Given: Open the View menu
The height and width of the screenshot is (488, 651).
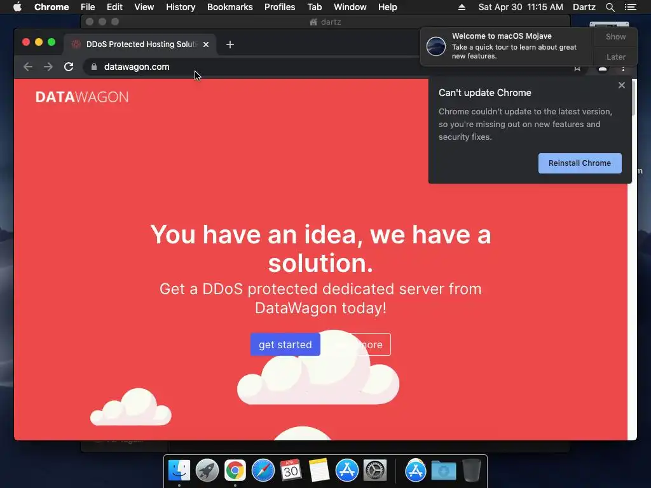Looking at the screenshot, I should tap(144, 7).
